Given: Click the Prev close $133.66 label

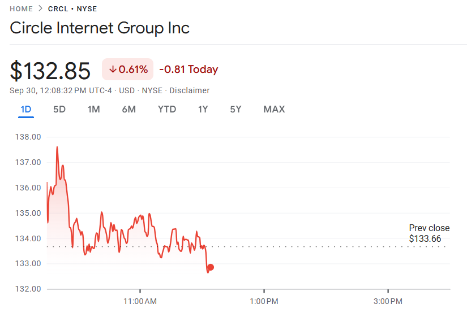Looking at the screenshot, I should point(429,233).
